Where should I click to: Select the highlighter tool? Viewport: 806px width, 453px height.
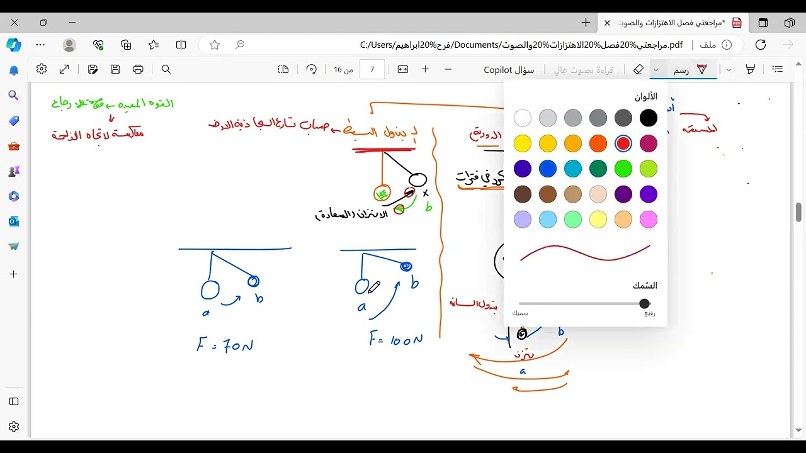tap(751, 69)
